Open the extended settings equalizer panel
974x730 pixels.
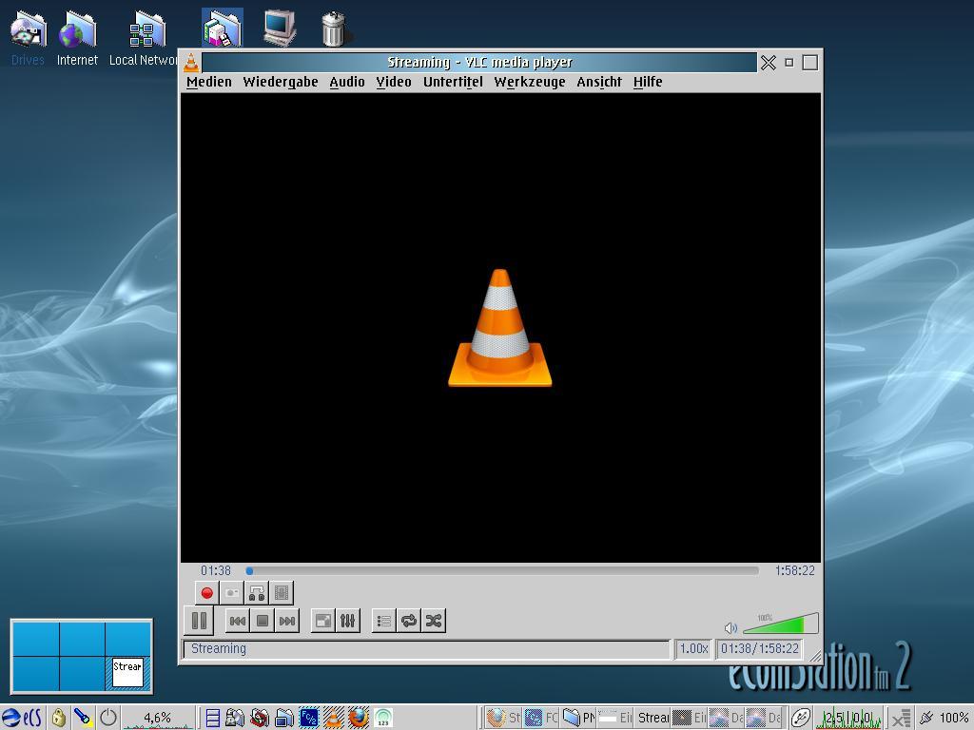(x=348, y=621)
